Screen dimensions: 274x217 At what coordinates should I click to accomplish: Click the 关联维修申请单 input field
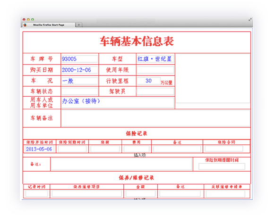[225, 193]
